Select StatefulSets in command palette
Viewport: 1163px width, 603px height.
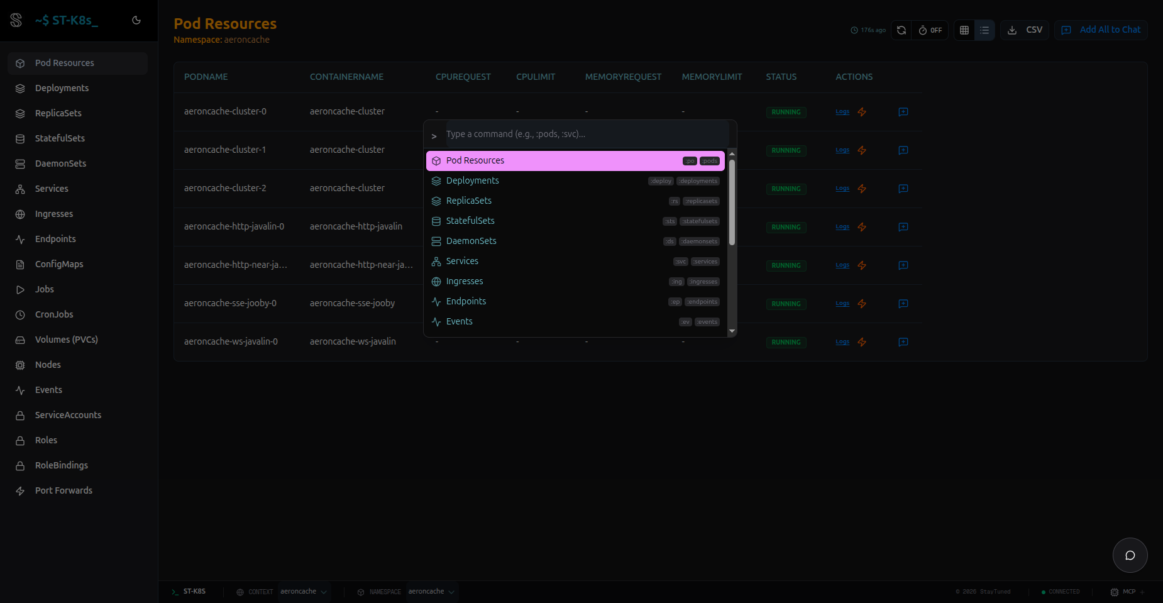pos(575,221)
